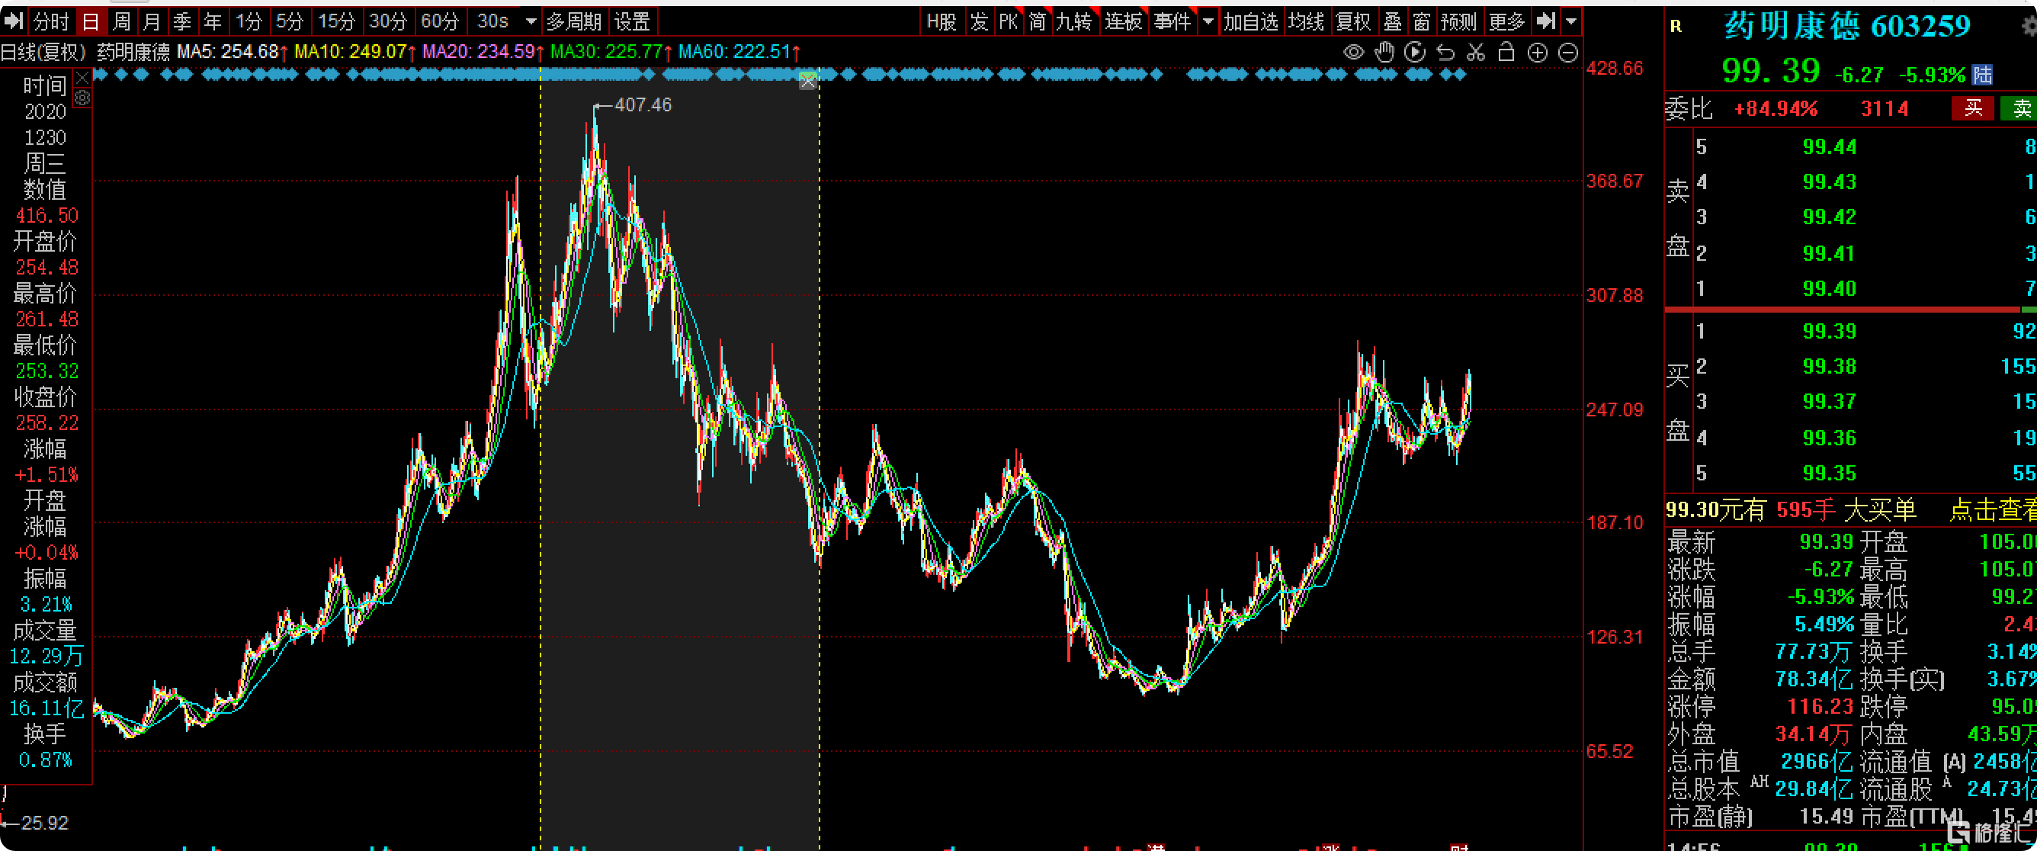Add the stock via 加自选
This screenshot has width=2037, height=851.
click(1251, 21)
